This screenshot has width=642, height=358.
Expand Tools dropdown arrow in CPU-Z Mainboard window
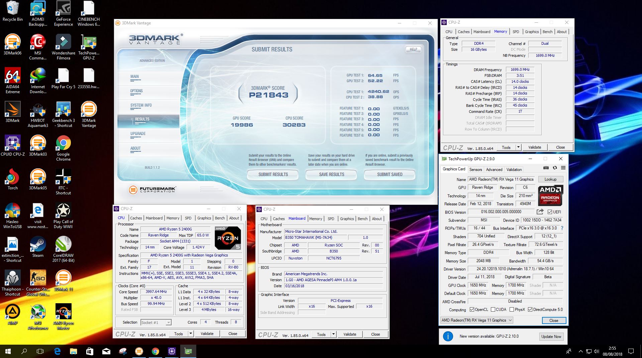333,334
